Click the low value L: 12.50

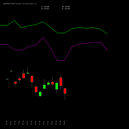click(x=66, y=9)
